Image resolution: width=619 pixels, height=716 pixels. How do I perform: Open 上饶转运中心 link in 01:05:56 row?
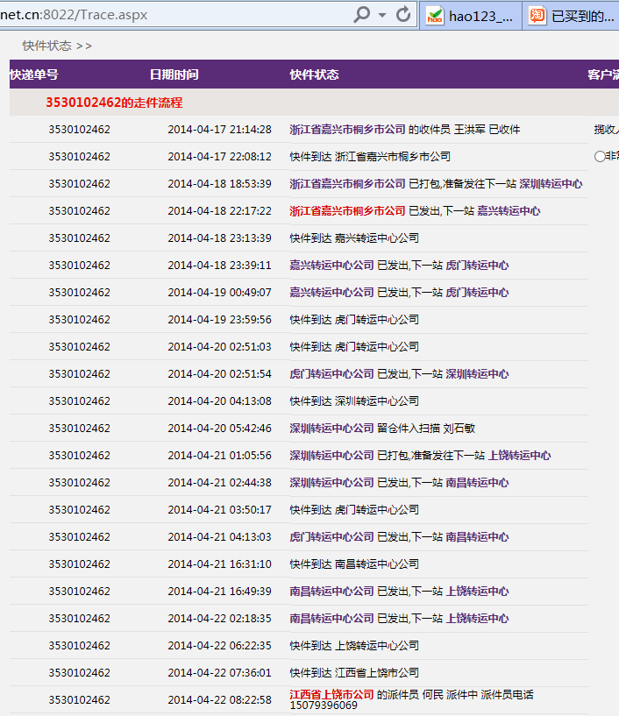pyautogui.click(x=519, y=456)
